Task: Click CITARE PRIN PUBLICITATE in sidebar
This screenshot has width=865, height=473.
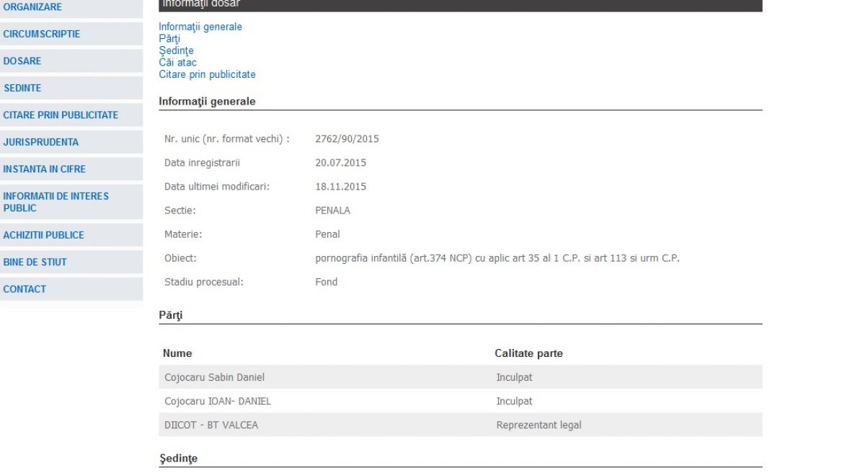Action: tap(61, 115)
